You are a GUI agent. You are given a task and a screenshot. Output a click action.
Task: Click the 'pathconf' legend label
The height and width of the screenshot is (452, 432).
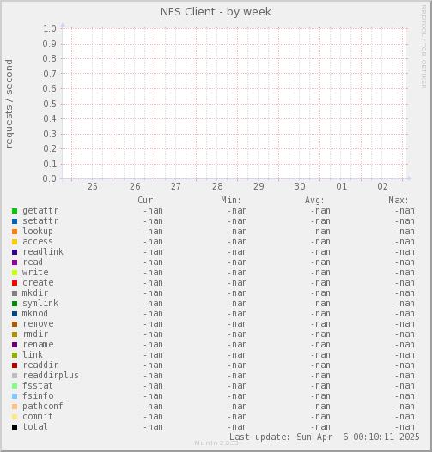point(43,407)
